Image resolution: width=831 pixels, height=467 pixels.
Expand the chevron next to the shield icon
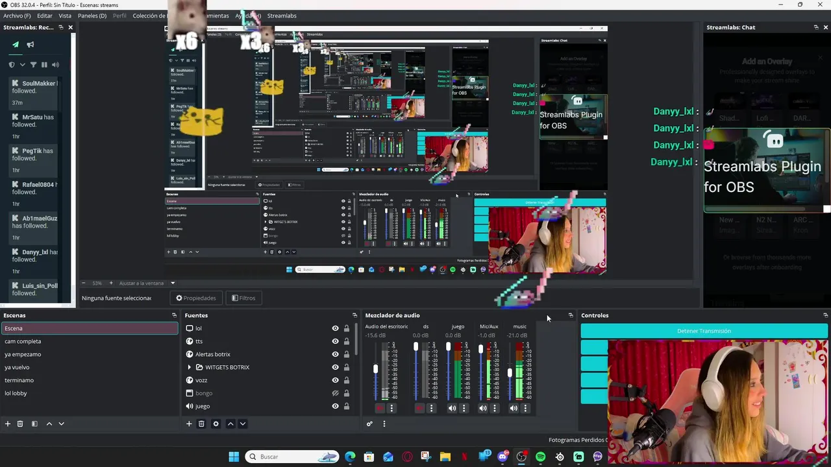click(23, 65)
